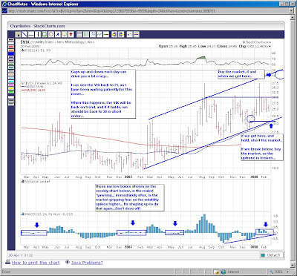Screen dimensions: 297x276
Task: Pick the black color in the palette
Action: [x=11, y=40]
